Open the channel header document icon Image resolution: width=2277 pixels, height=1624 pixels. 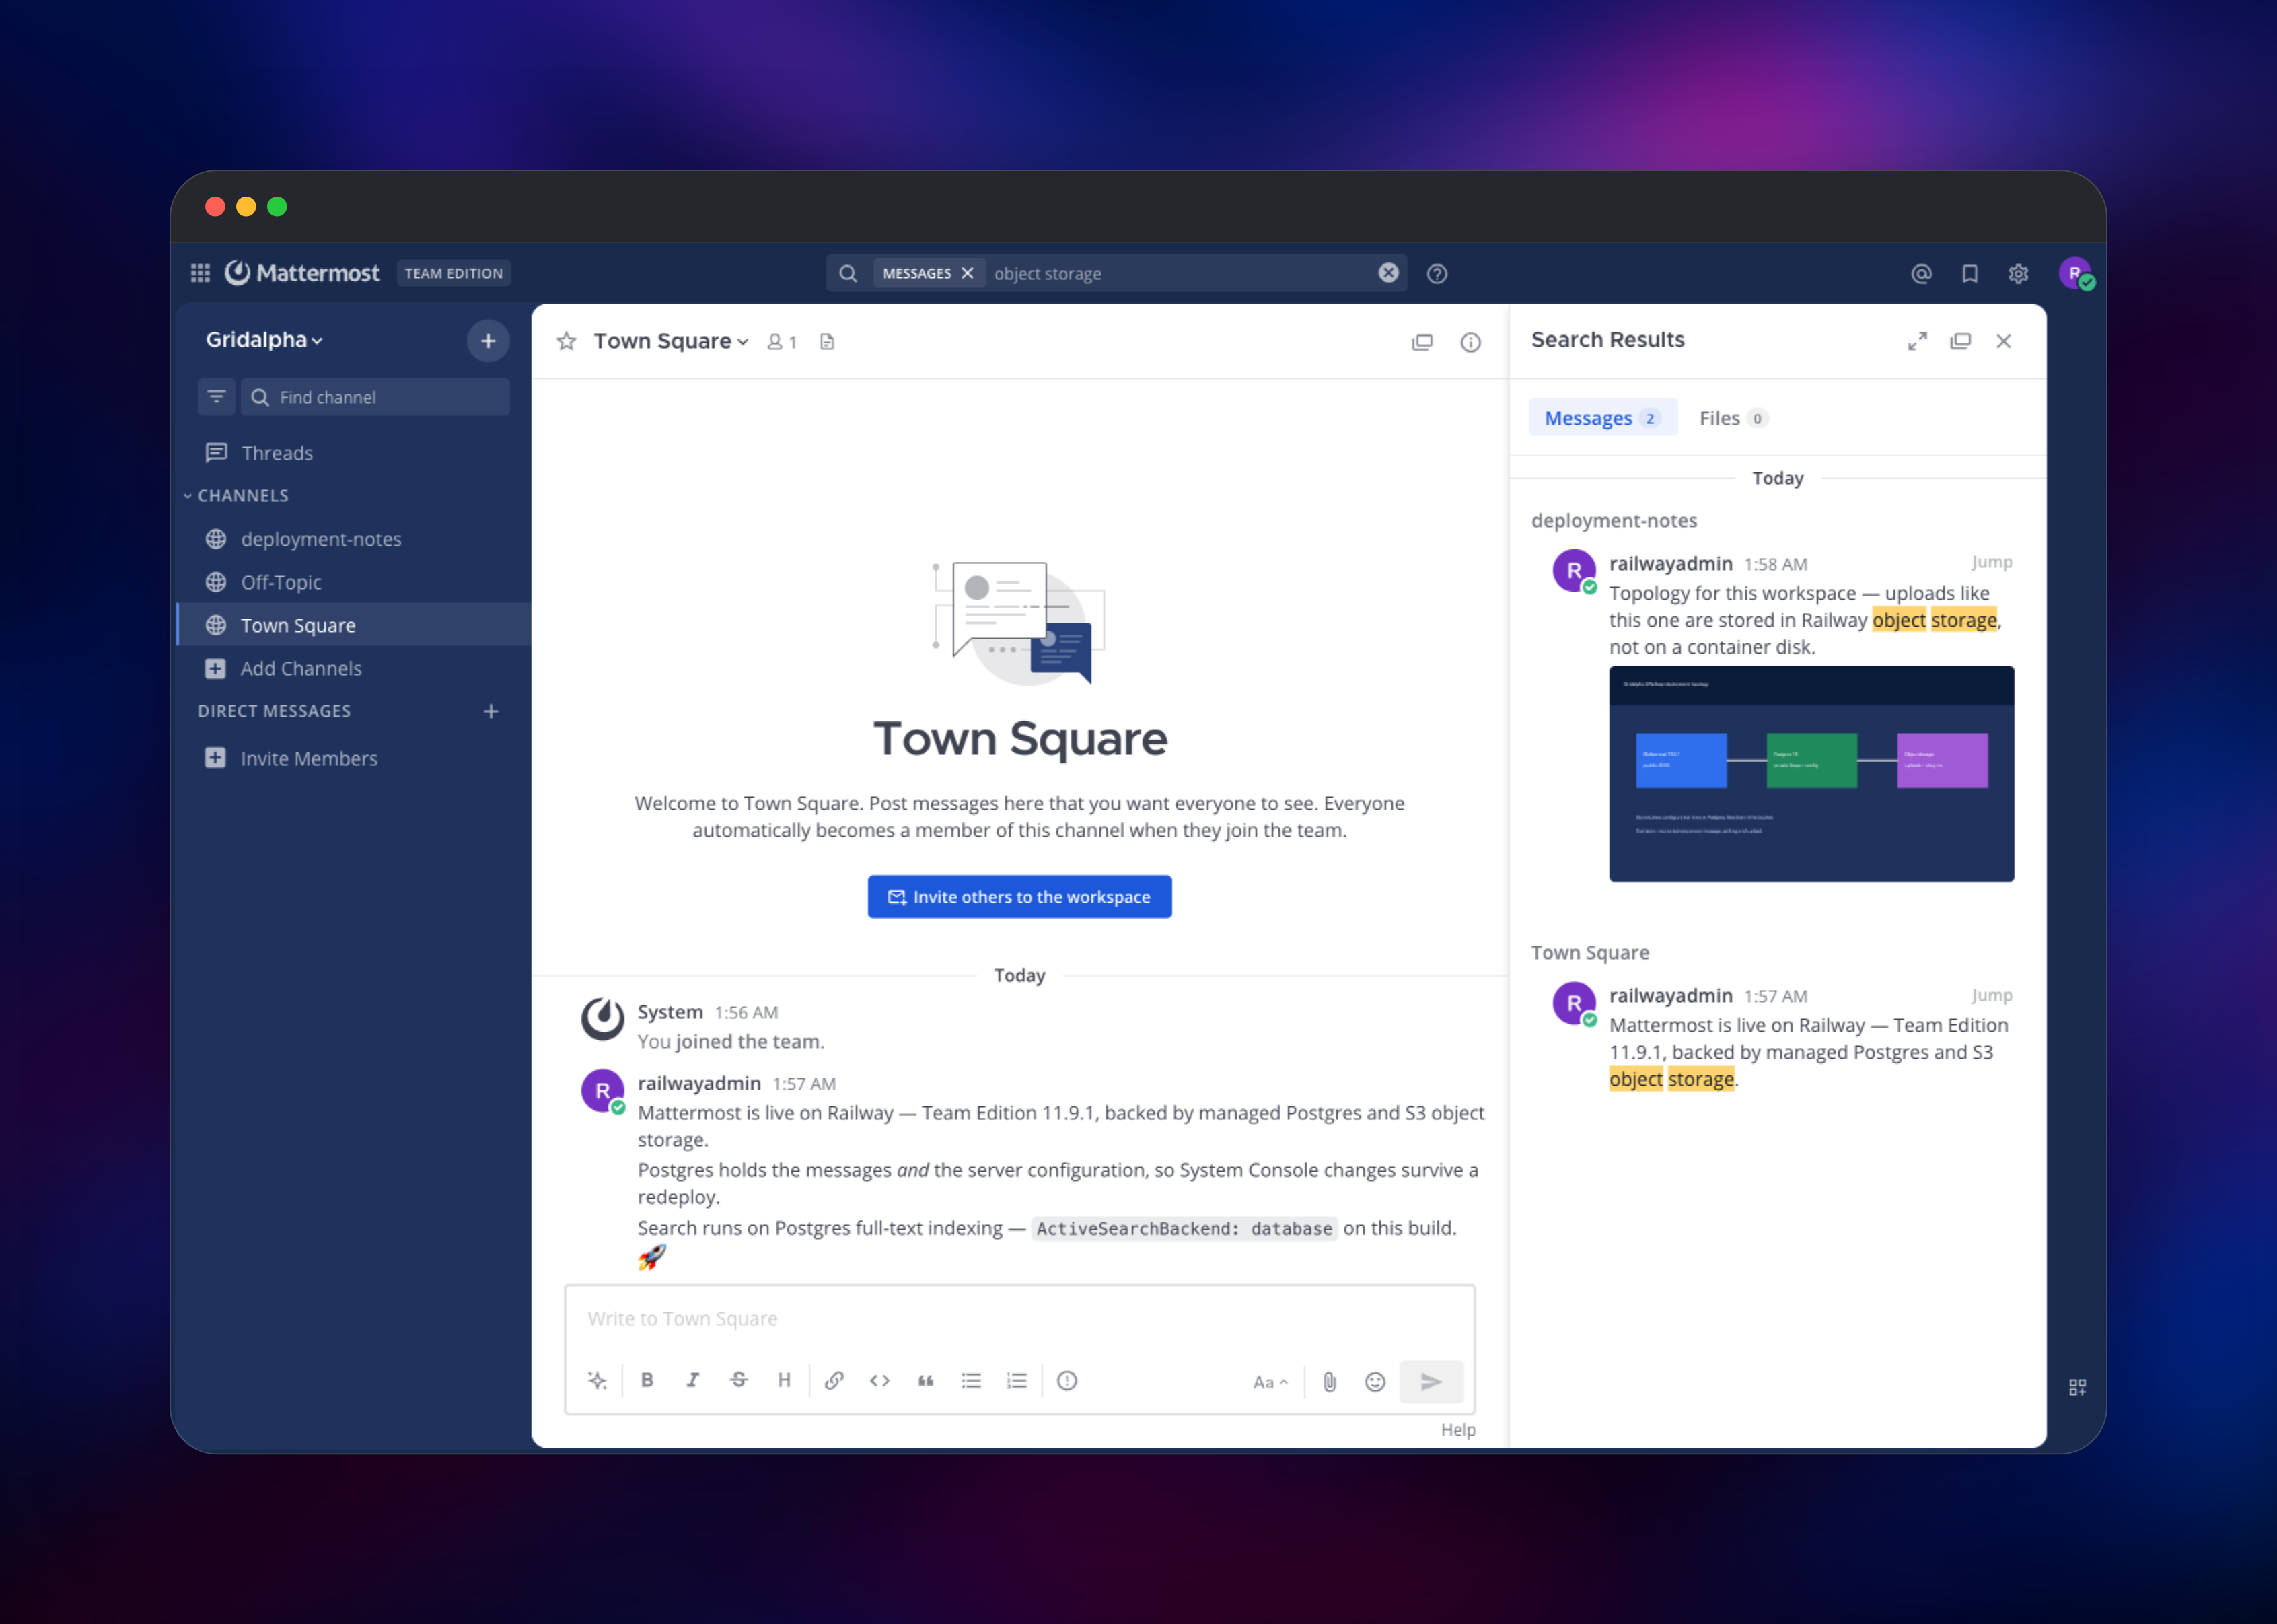[x=827, y=342]
